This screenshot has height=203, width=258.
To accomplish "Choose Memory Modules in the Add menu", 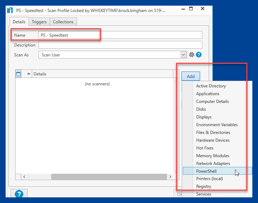I will (217, 155).
